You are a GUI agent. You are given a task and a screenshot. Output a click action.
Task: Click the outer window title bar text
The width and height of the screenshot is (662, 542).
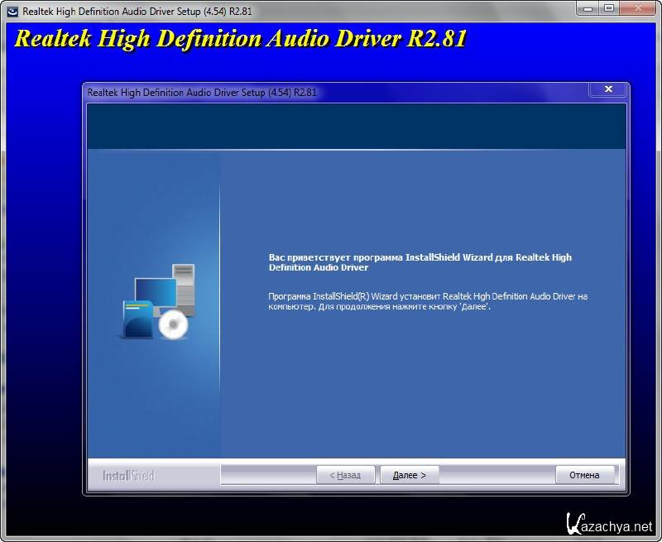click(126, 12)
